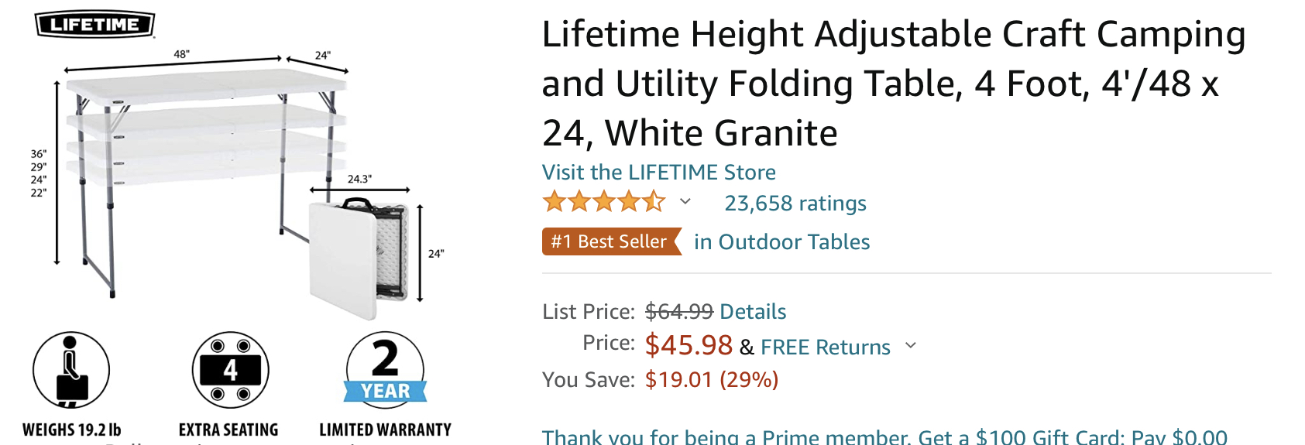This screenshot has width=1305, height=445.
Task: Click the gold star rating icons
Action: (604, 203)
